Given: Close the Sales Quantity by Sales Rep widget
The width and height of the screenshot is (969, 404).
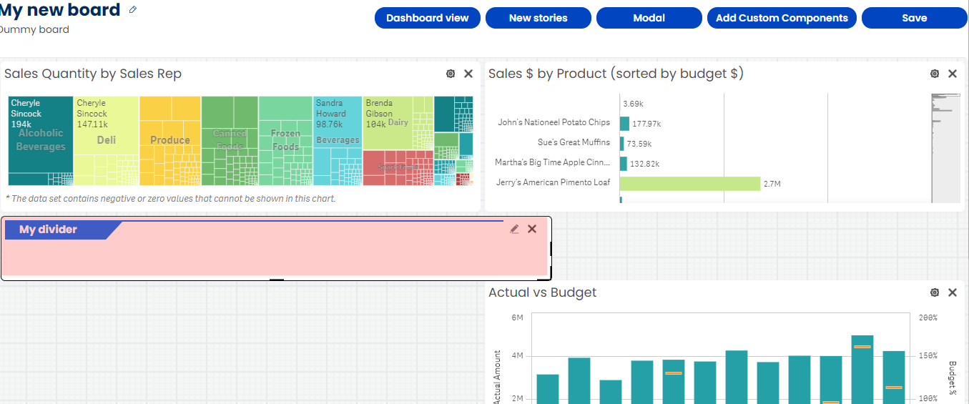Looking at the screenshot, I should 468,74.
